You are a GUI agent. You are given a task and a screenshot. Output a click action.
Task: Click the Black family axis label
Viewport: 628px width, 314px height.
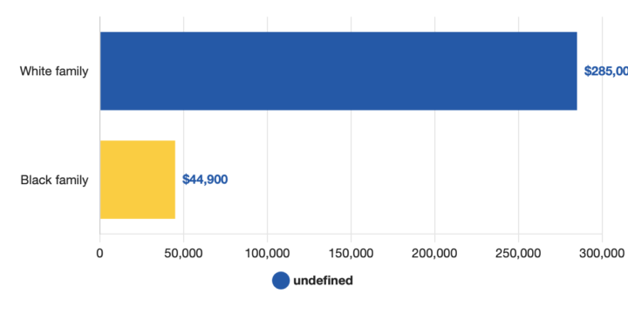tap(54, 180)
